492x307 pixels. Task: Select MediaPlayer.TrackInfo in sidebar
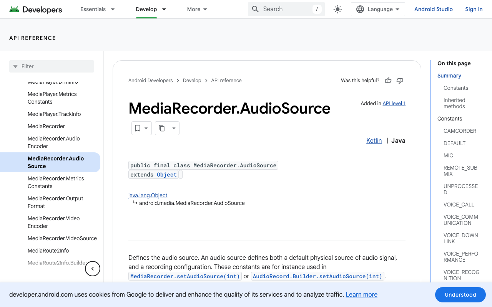54,114
